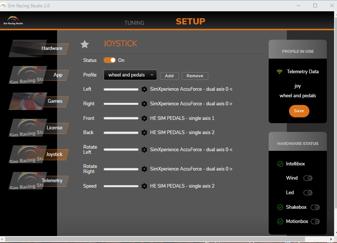This screenshot has height=243, width=337.
Task: Click the Sim Racing Studio logo
Action: [13, 20]
